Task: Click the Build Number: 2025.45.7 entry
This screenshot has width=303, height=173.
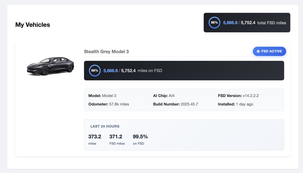Action: [175, 104]
